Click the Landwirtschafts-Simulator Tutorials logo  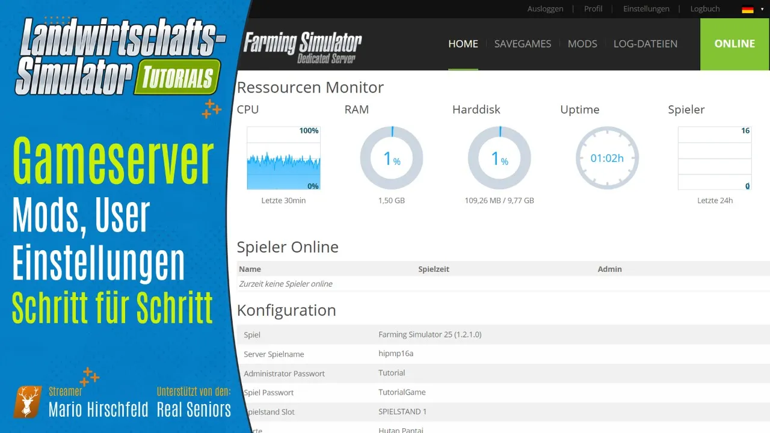coord(120,57)
